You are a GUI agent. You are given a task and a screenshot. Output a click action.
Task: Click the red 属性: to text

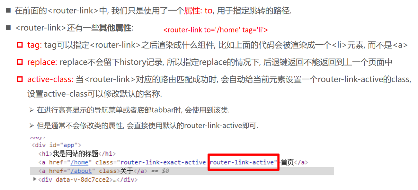coord(198,11)
